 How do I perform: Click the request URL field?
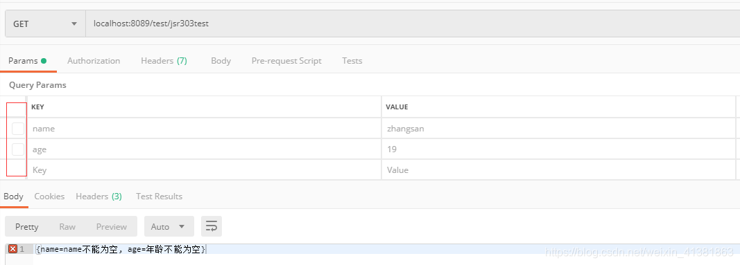click(413, 24)
